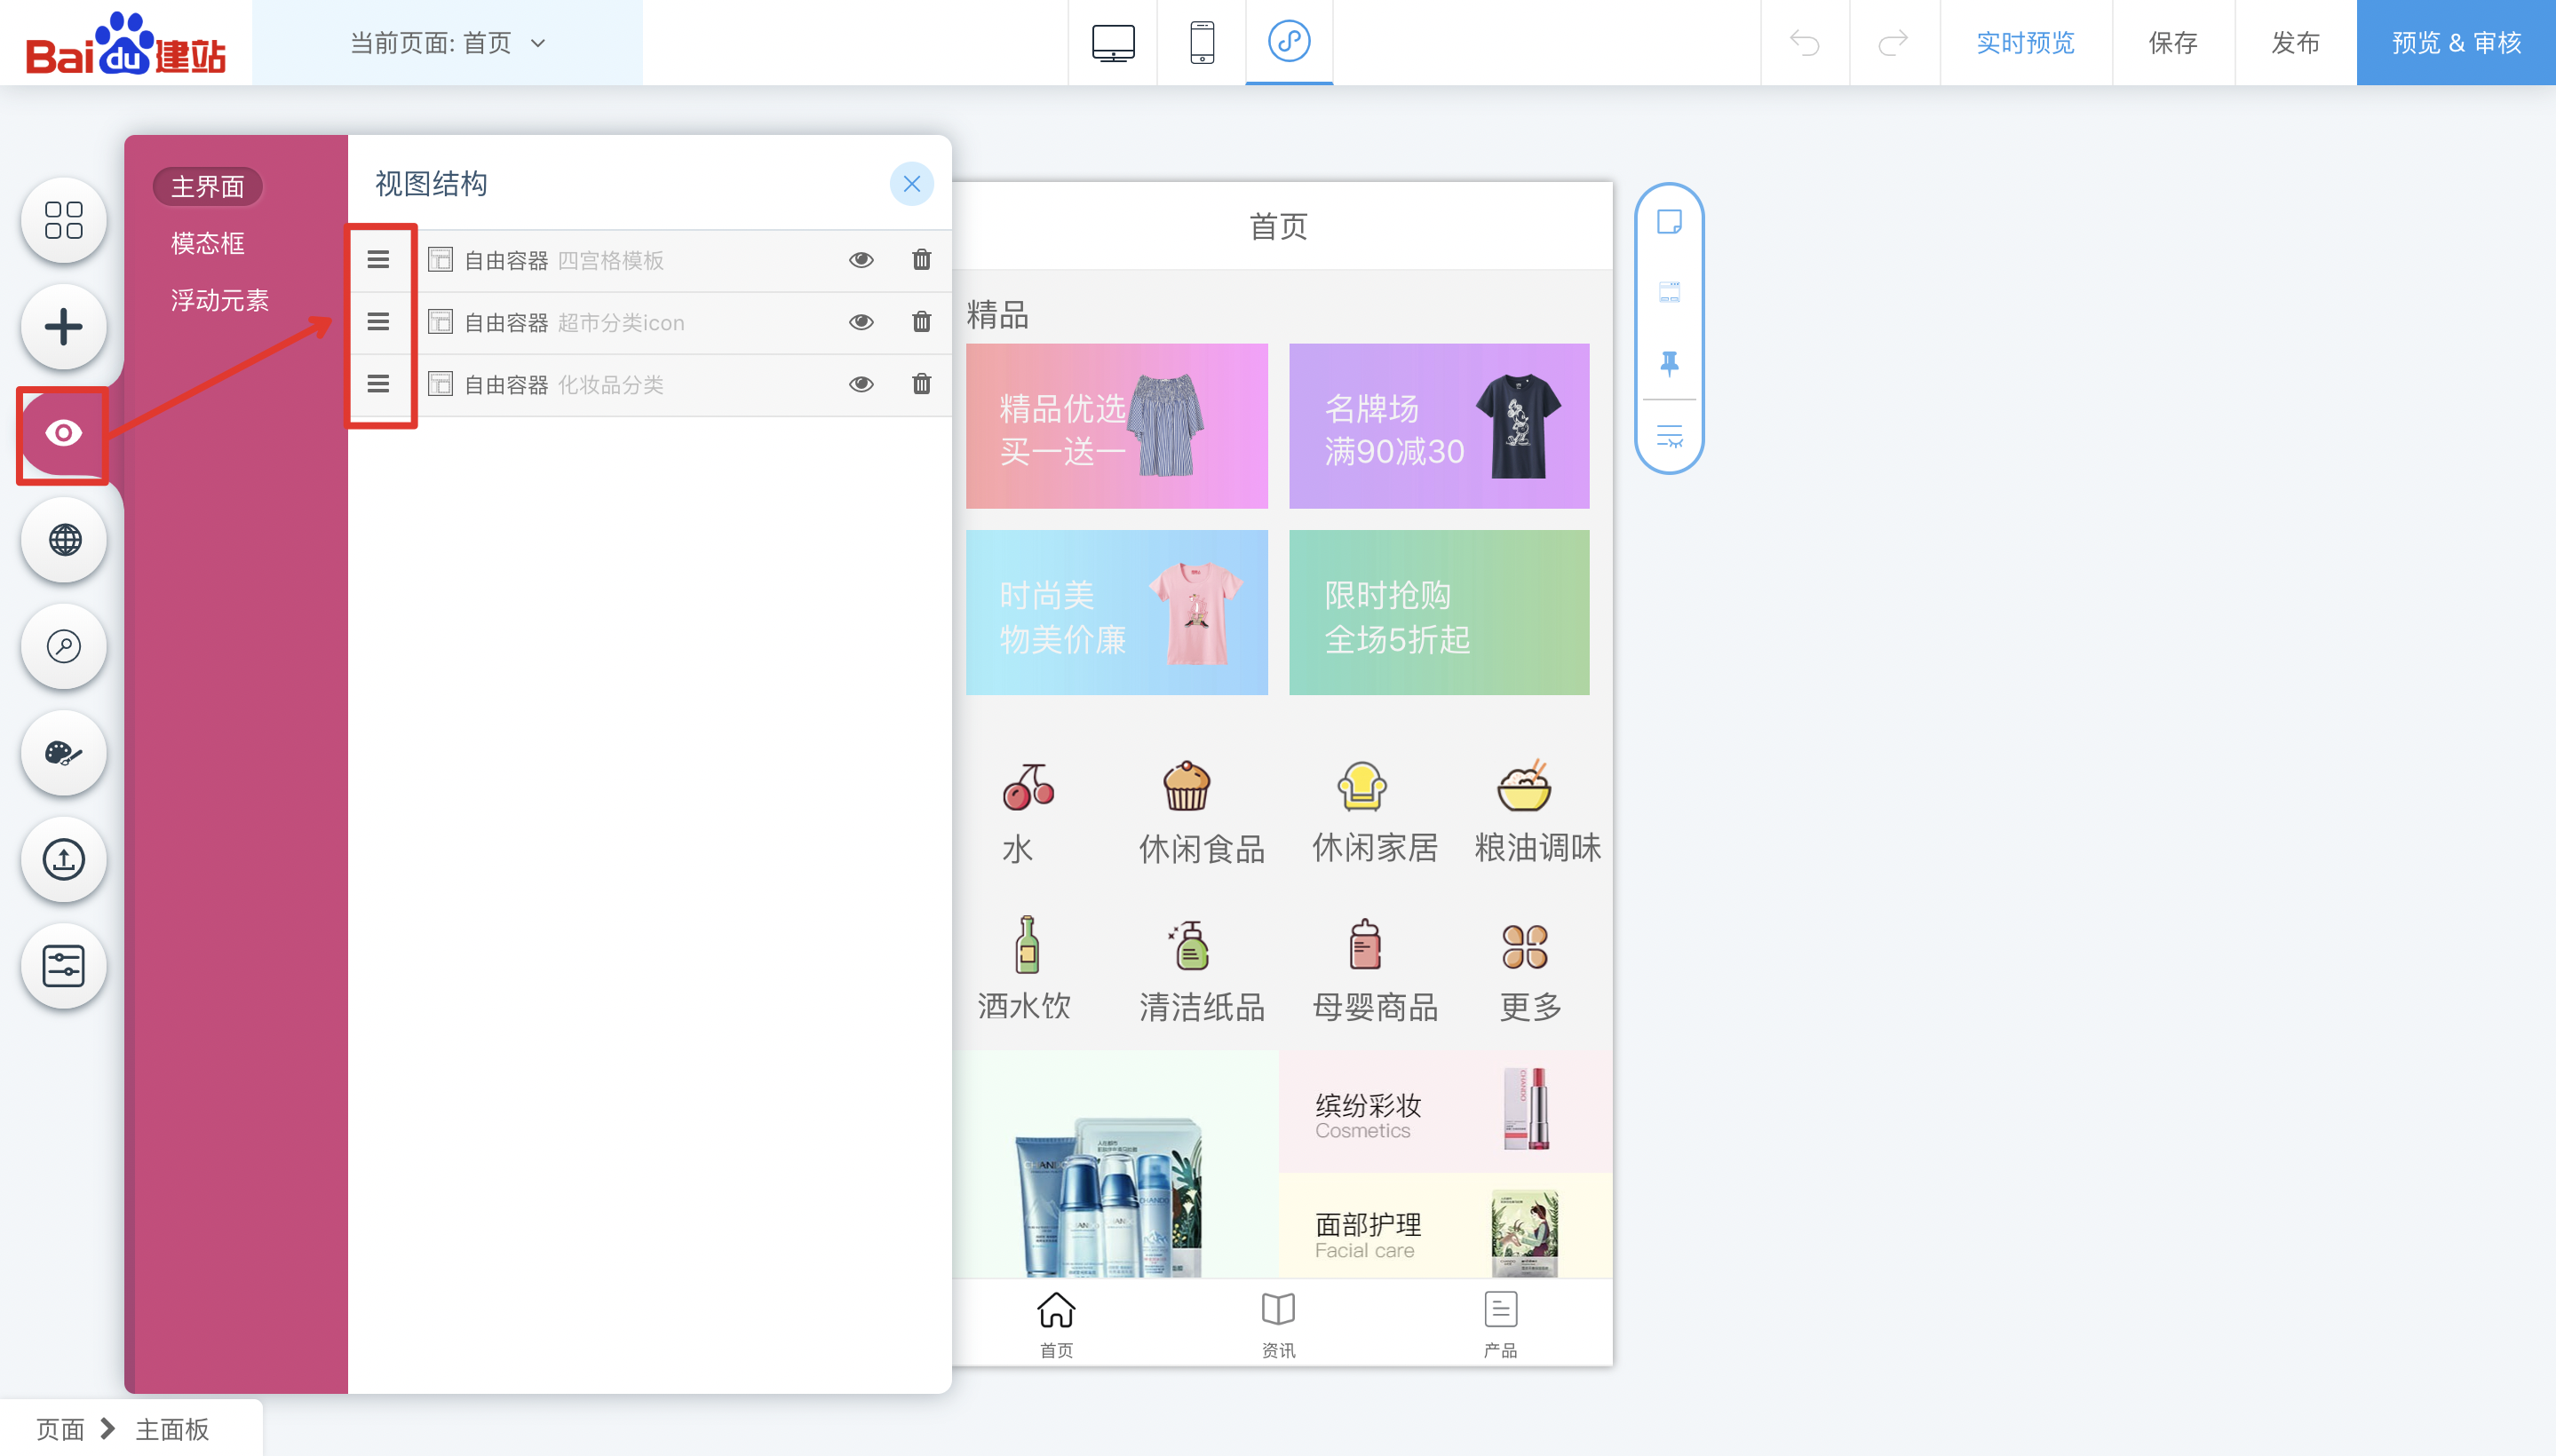Viewport: 2556px width, 1456px height.
Task: Click the breadcrumb chevron after 页面
Action: pos(108,1429)
